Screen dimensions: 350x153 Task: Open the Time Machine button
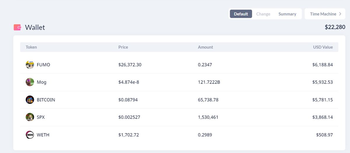pyautogui.click(x=325, y=14)
